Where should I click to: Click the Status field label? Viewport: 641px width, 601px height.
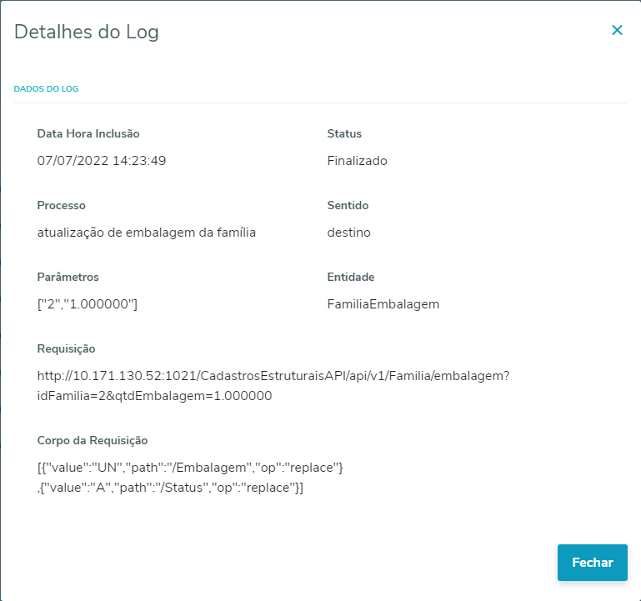(x=344, y=133)
